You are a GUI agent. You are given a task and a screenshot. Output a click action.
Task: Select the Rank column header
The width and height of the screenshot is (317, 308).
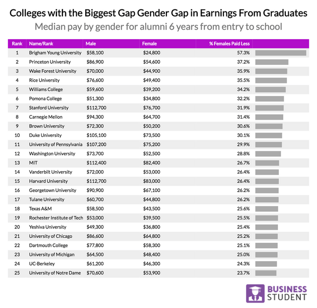[16, 44]
